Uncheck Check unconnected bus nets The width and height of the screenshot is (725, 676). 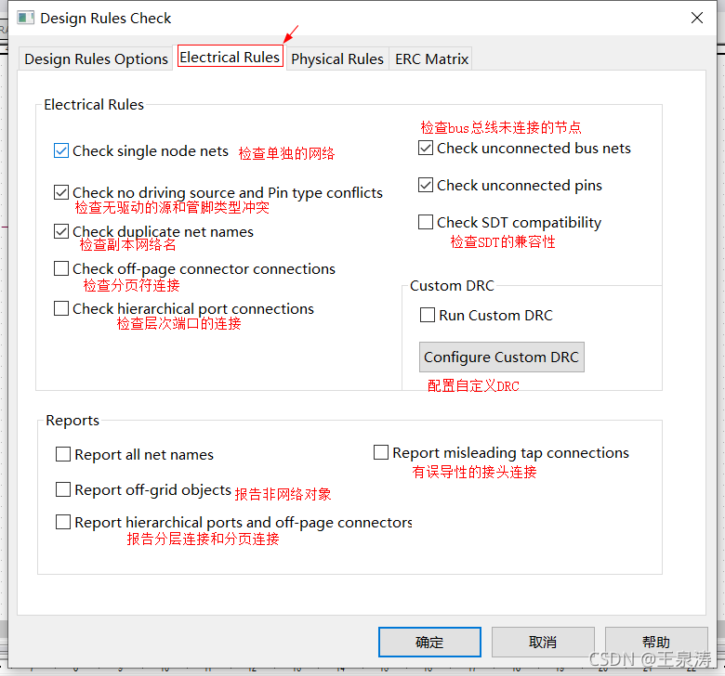426,148
